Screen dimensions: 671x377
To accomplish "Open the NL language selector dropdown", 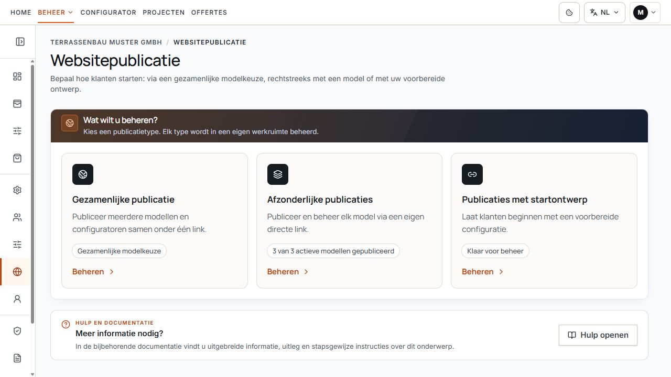I will (x=604, y=13).
